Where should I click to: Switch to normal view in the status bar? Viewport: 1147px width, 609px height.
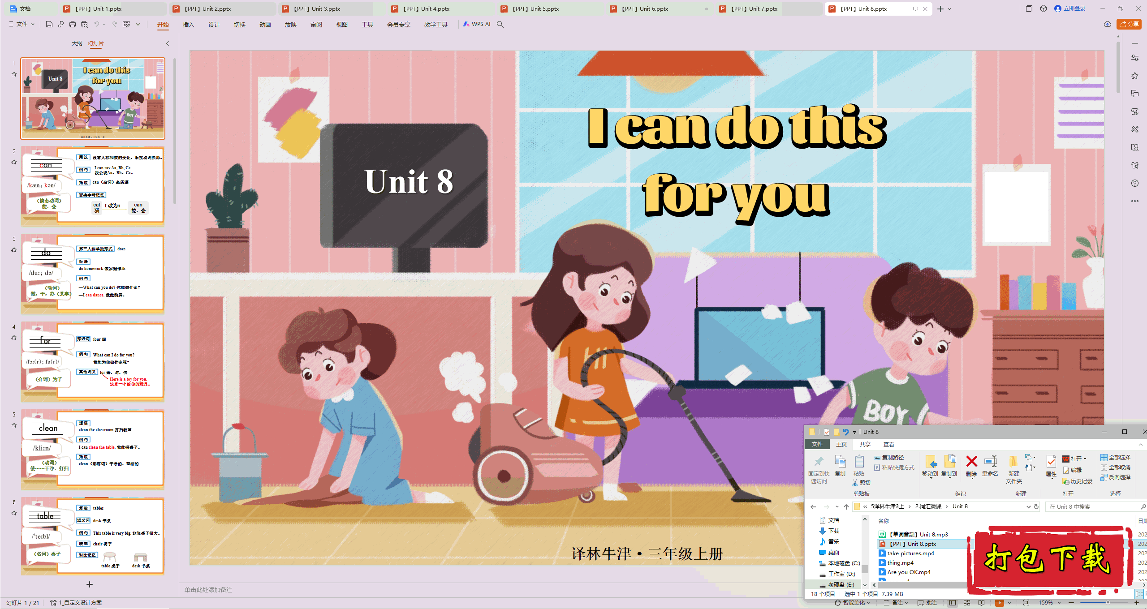coord(953,603)
